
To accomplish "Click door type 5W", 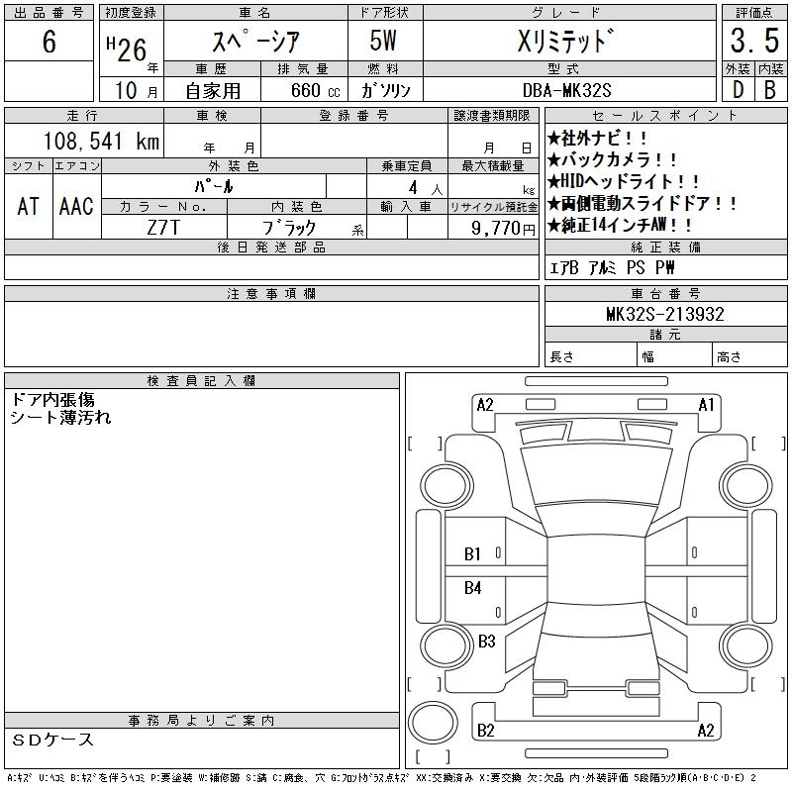I will coord(383,41).
